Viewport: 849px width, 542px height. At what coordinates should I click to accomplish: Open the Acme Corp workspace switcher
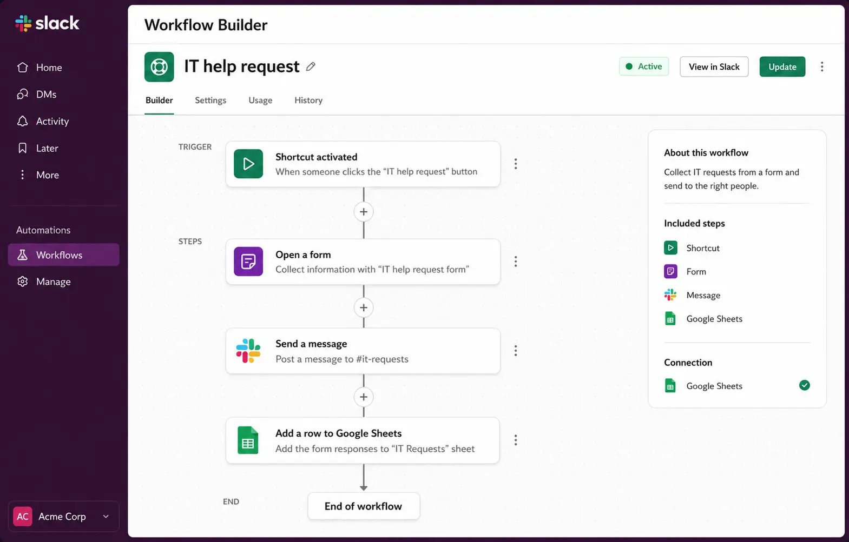(64, 517)
